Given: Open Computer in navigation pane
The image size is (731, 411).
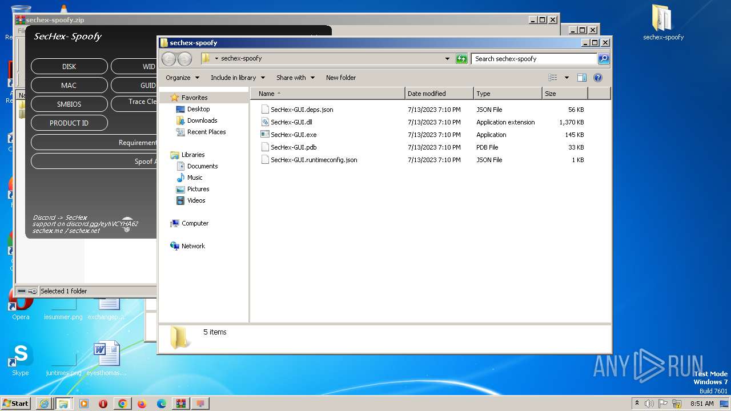Looking at the screenshot, I should [195, 223].
